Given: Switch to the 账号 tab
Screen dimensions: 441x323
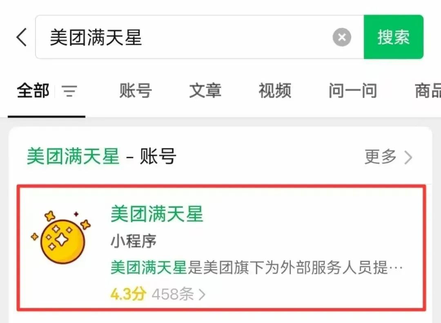Looking at the screenshot, I should click(x=136, y=91).
